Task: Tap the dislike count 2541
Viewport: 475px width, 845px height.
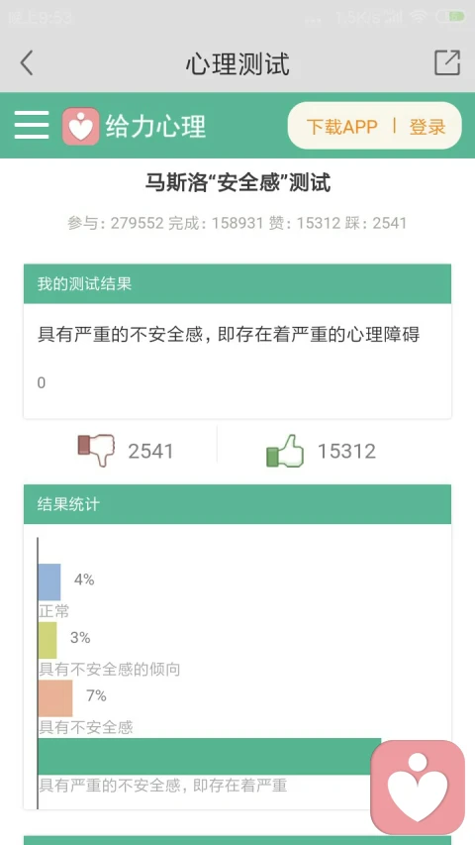Action: (x=150, y=451)
